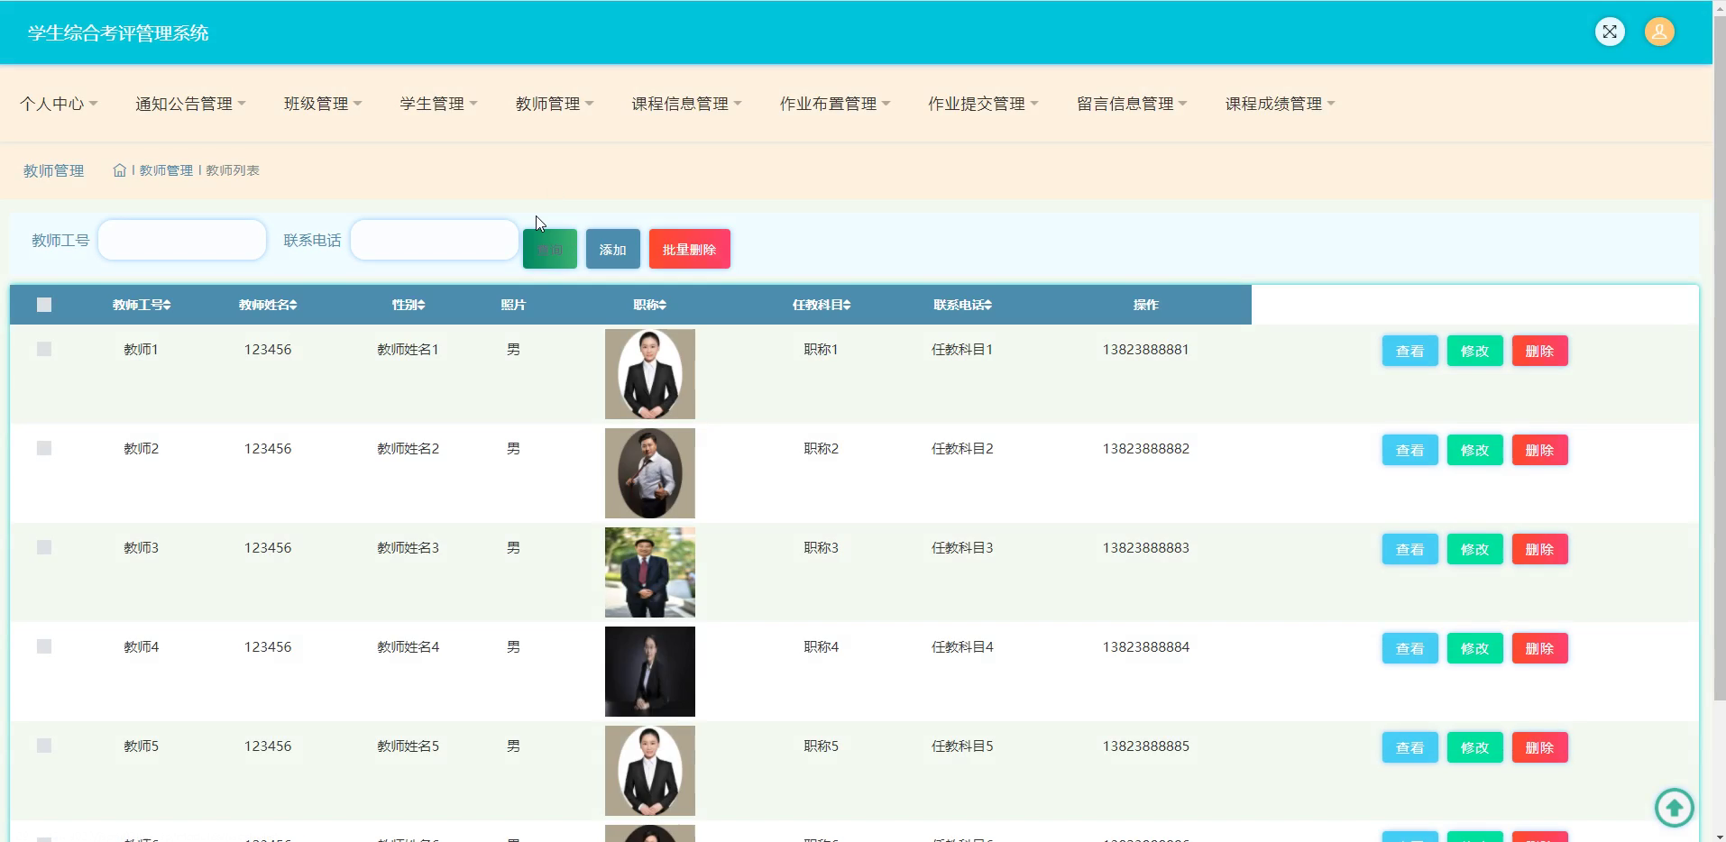Image resolution: width=1726 pixels, height=842 pixels.
Task: Expand the 教师管理 menu in navigation bar
Action: (555, 104)
